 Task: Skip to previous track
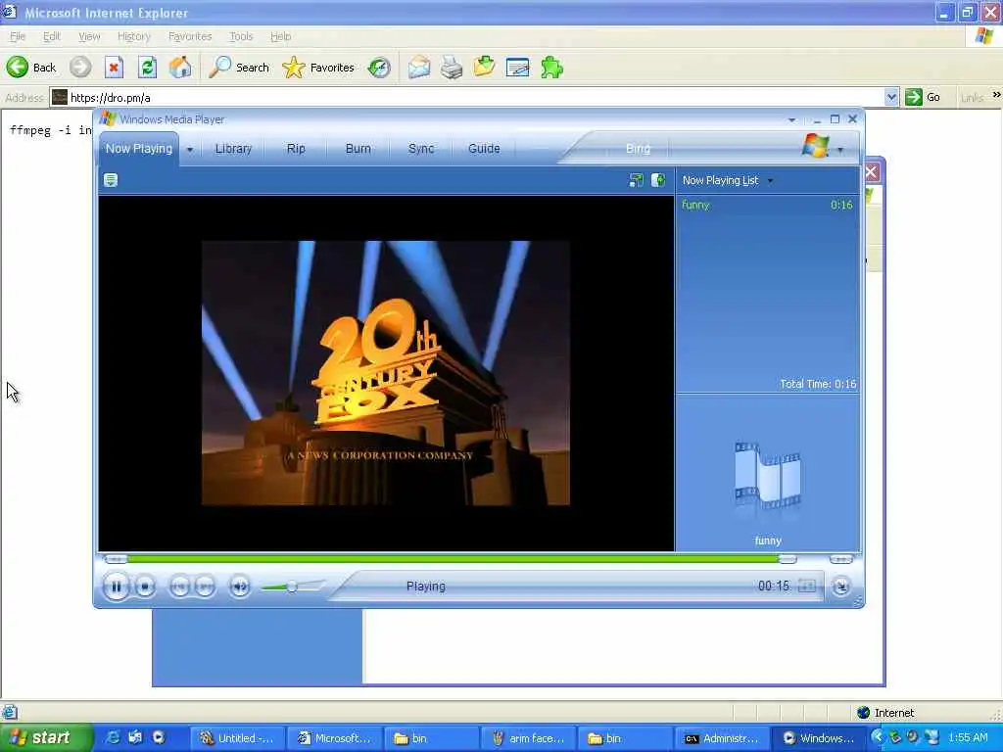click(x=180, y=587)
